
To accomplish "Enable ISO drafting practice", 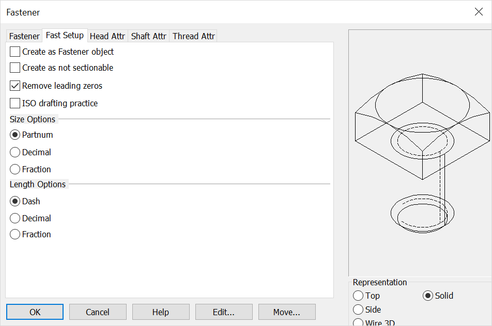I will click(x=15, y=103).
